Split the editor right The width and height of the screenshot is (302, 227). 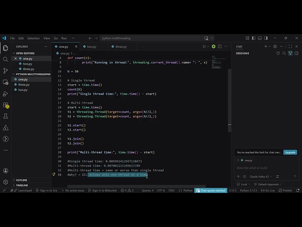(219, 46)
